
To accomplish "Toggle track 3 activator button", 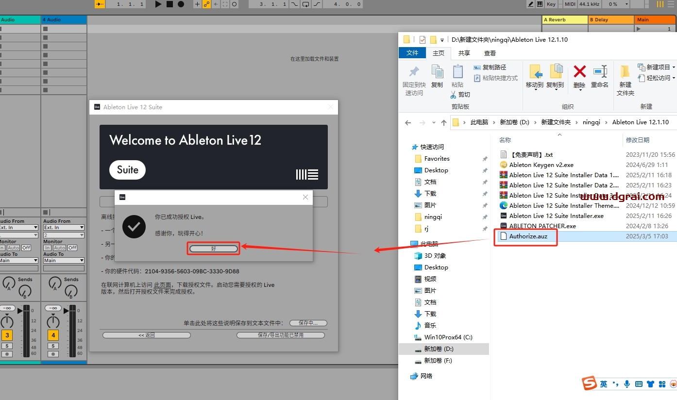I will point(7,335).
